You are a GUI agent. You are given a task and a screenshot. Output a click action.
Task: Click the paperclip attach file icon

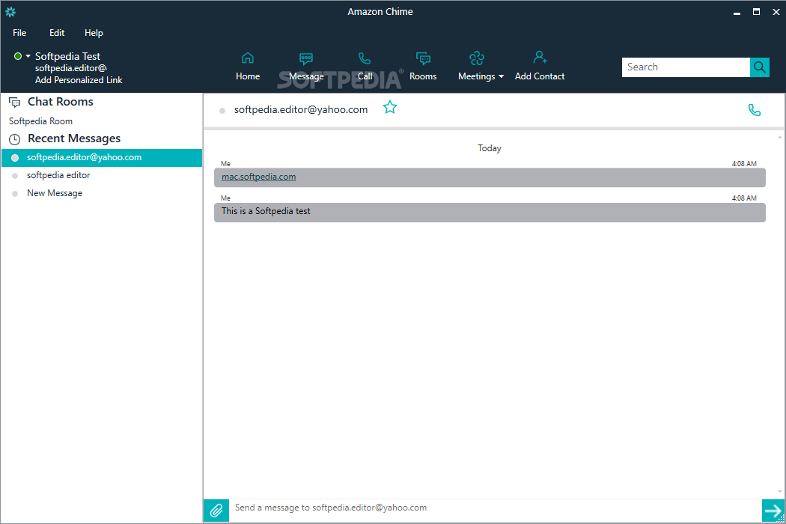pos(216,511)
